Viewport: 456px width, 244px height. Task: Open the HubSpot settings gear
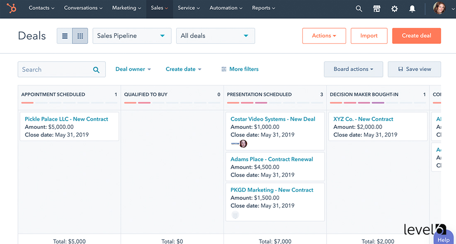(394, 8)
